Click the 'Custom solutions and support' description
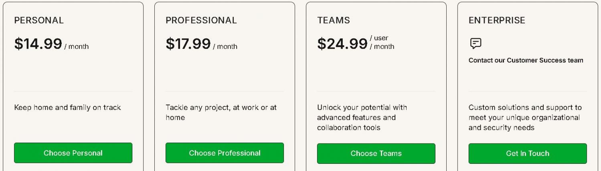 point(525,117)
